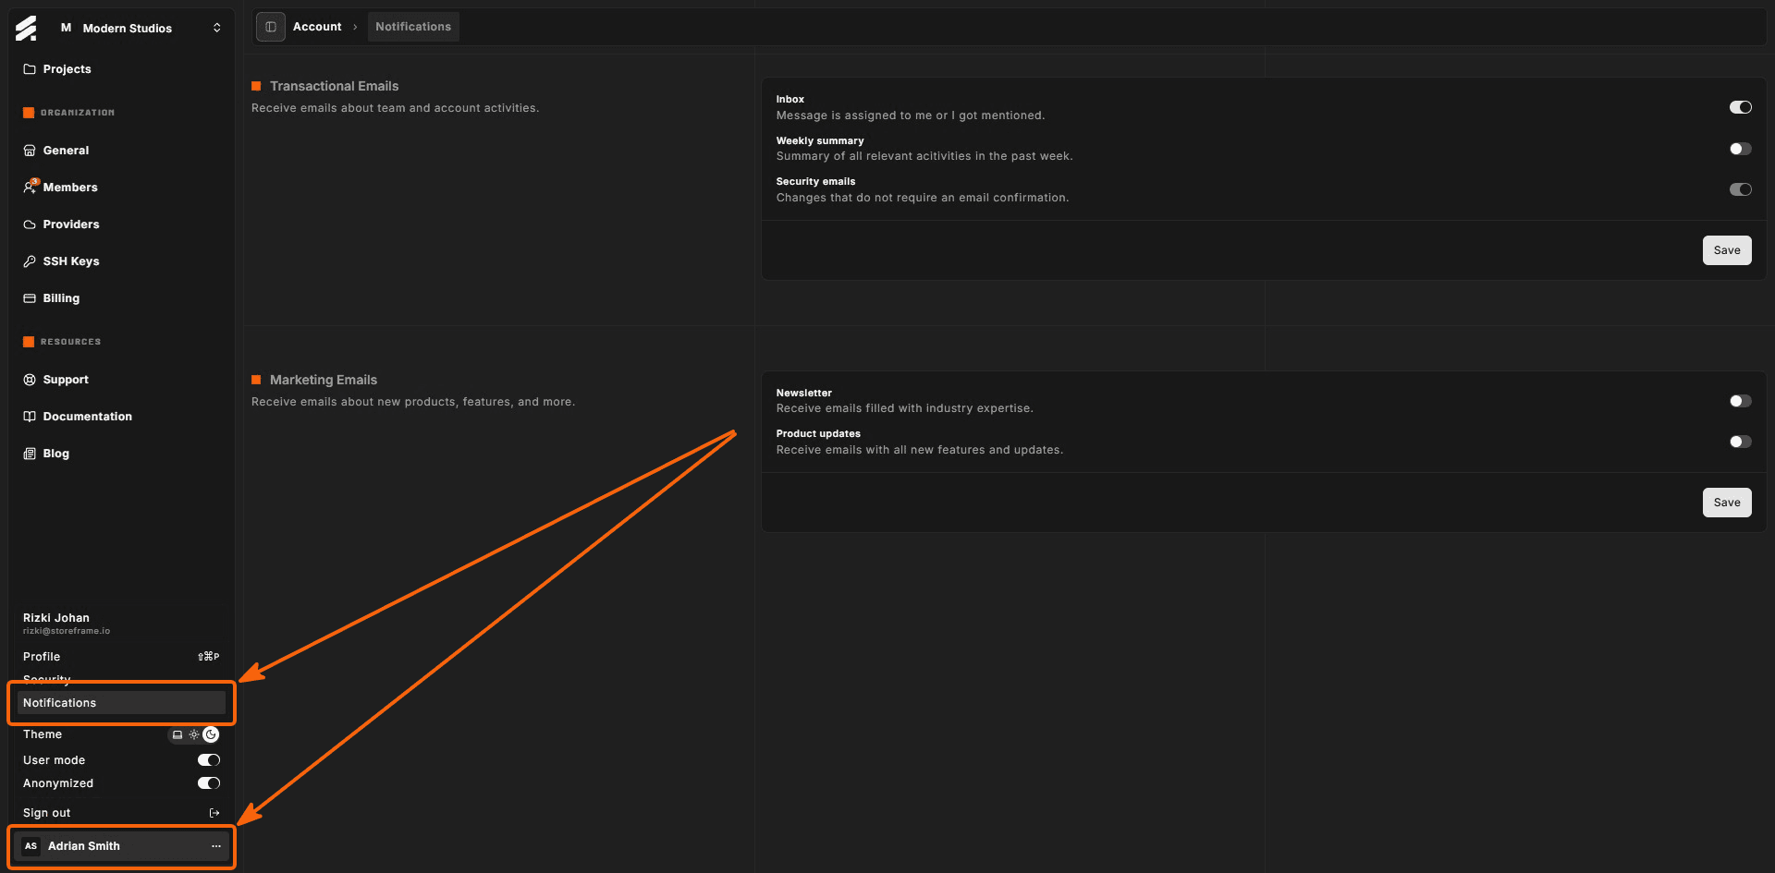This screenshot has width=1775, height=873.
Task: Open Adrian Smith's three-dot menu
Action: (216, 846)
